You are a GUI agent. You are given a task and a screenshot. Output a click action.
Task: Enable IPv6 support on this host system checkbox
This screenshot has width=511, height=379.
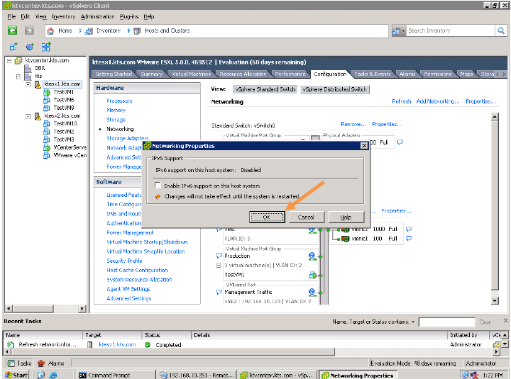[158, 186]
